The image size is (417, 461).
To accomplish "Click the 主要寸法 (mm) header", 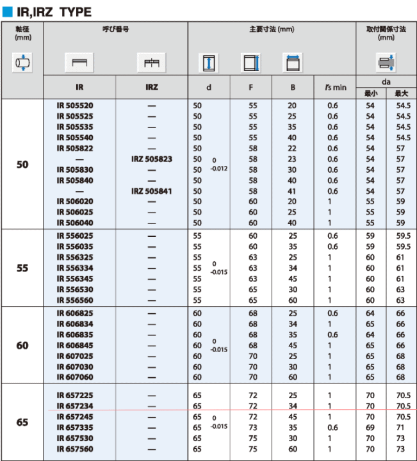I will (x=272, y=29).
